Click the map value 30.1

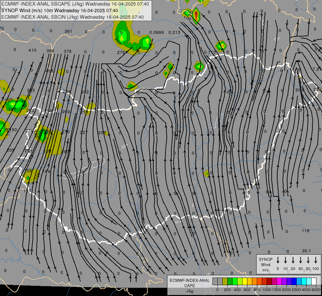307,251
